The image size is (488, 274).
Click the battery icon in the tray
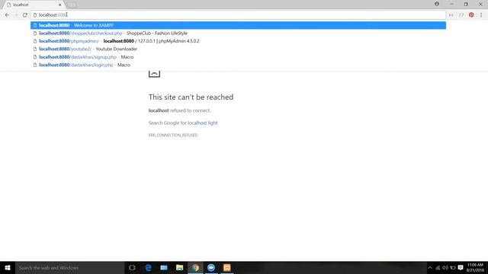[453, 268]
